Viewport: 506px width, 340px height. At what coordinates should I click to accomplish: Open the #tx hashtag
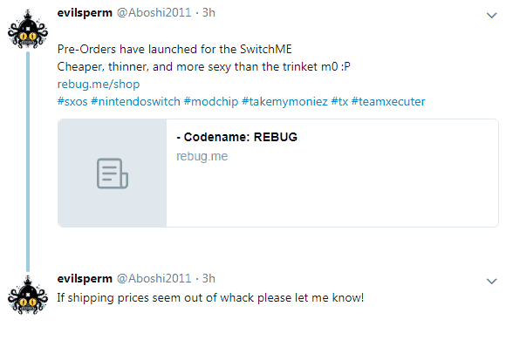(339, 102)
